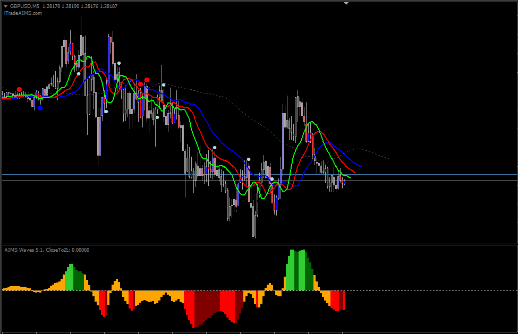Click the tallest bright green histogram peak
This screenshot has width=518, height=334.
[x=292, y=270]
